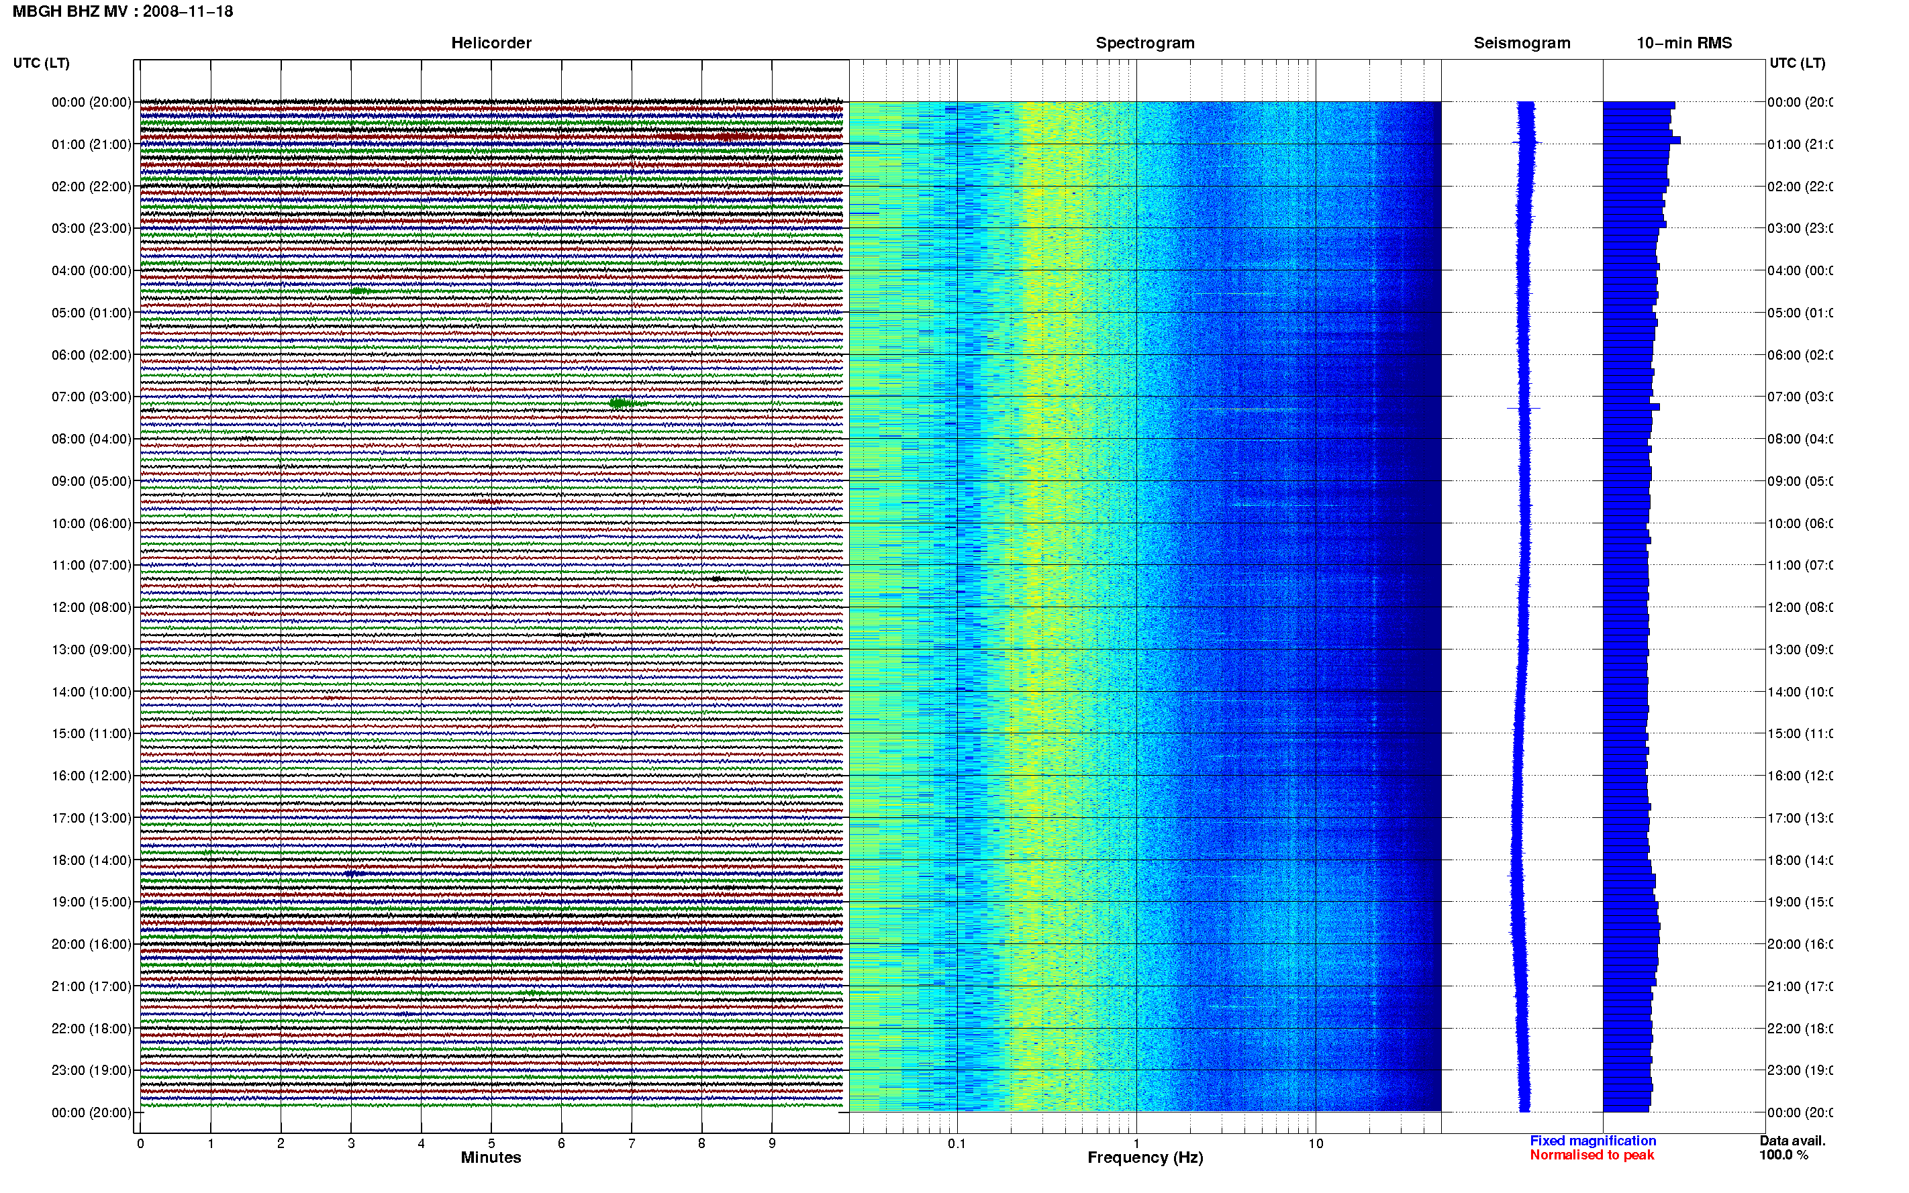Click the left '02:00 (22:00)' time label
Image resolution: width=1909 pixels, height=1193 pixels.
tap(91, 187)
